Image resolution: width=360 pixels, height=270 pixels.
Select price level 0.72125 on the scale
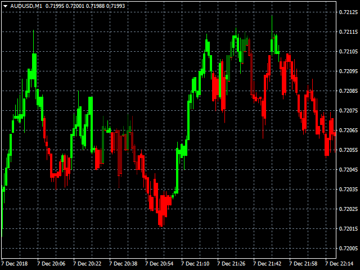click(x=348, y=12)
